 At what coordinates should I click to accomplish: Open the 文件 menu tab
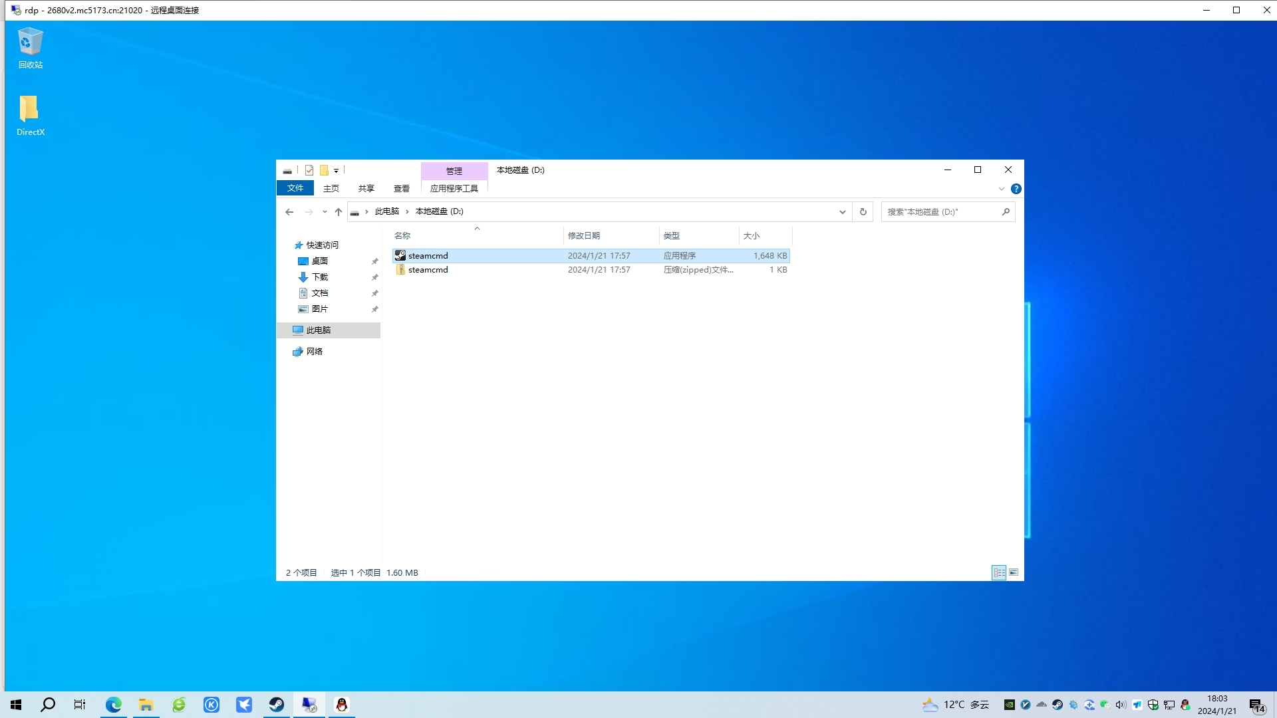click(x=295, y=188)
